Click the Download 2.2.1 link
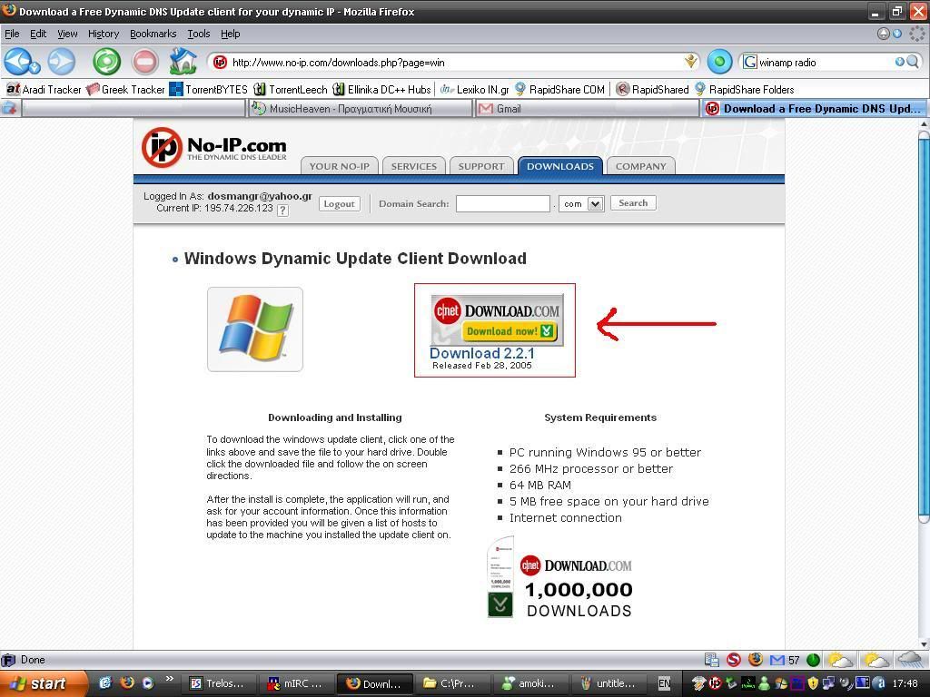The height and width of the screenshot is (697, 930). [x=481, y=353]
